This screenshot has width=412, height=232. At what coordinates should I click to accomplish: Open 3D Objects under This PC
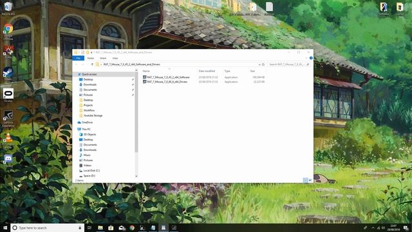pyautogui.click(x=89, y=135)
